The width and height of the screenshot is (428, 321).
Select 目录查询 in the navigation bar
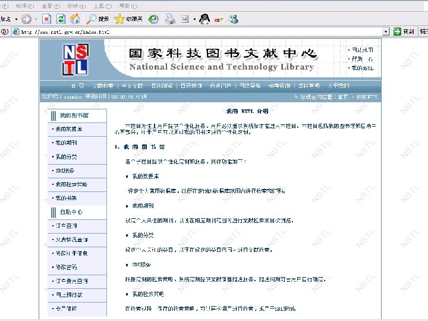[191, 86]
